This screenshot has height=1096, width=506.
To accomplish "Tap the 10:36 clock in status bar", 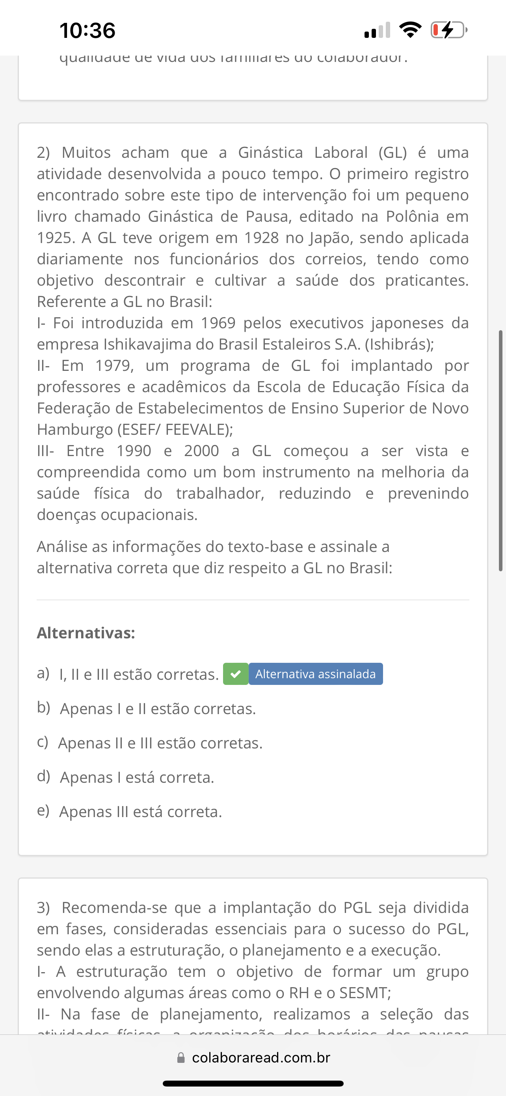I will coord(87,31).
